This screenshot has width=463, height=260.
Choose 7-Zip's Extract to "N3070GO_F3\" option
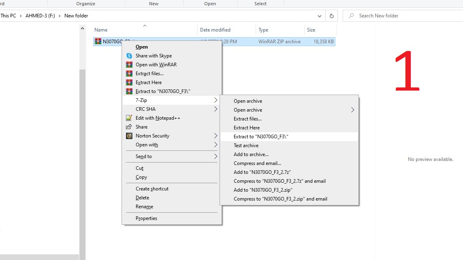point(261,137)
